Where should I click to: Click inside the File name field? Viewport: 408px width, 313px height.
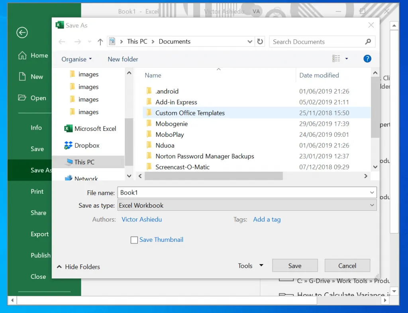click(199, 192)
